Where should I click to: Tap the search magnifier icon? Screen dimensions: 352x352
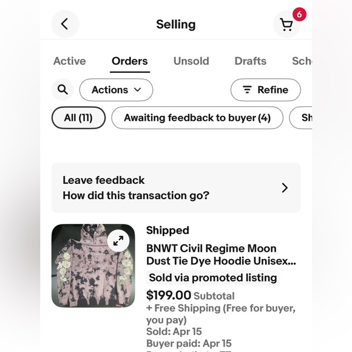tap(63, 90)
